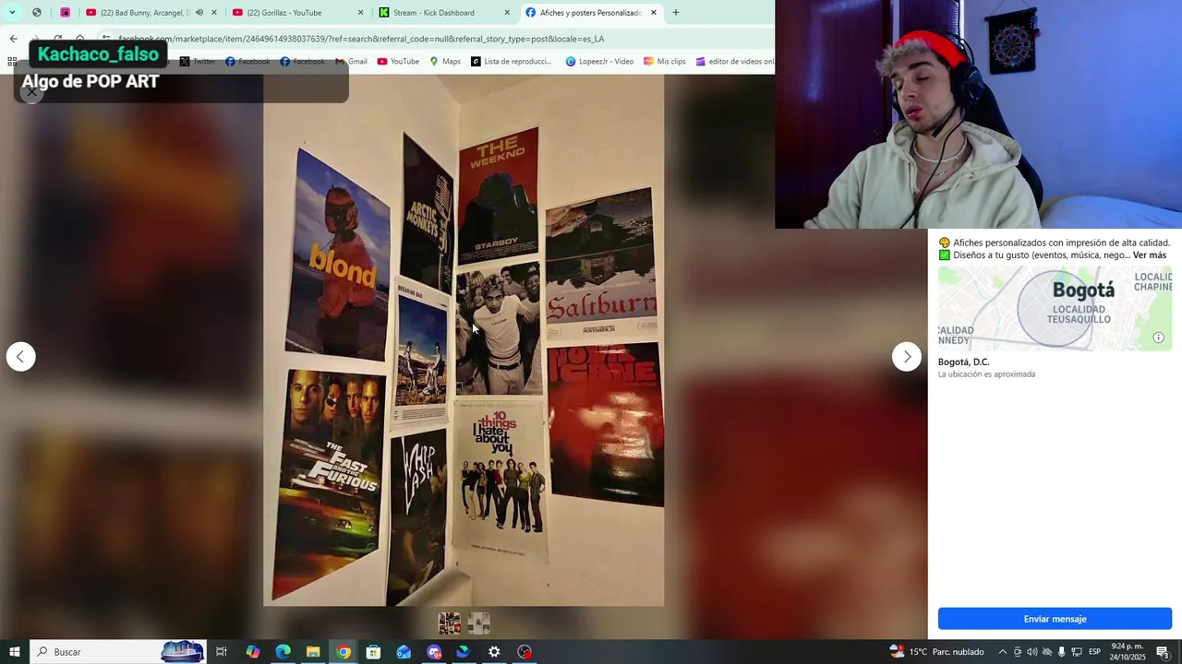
Task: Open the clock showing 9:24 p. m.
Action: pos(1128,652)
